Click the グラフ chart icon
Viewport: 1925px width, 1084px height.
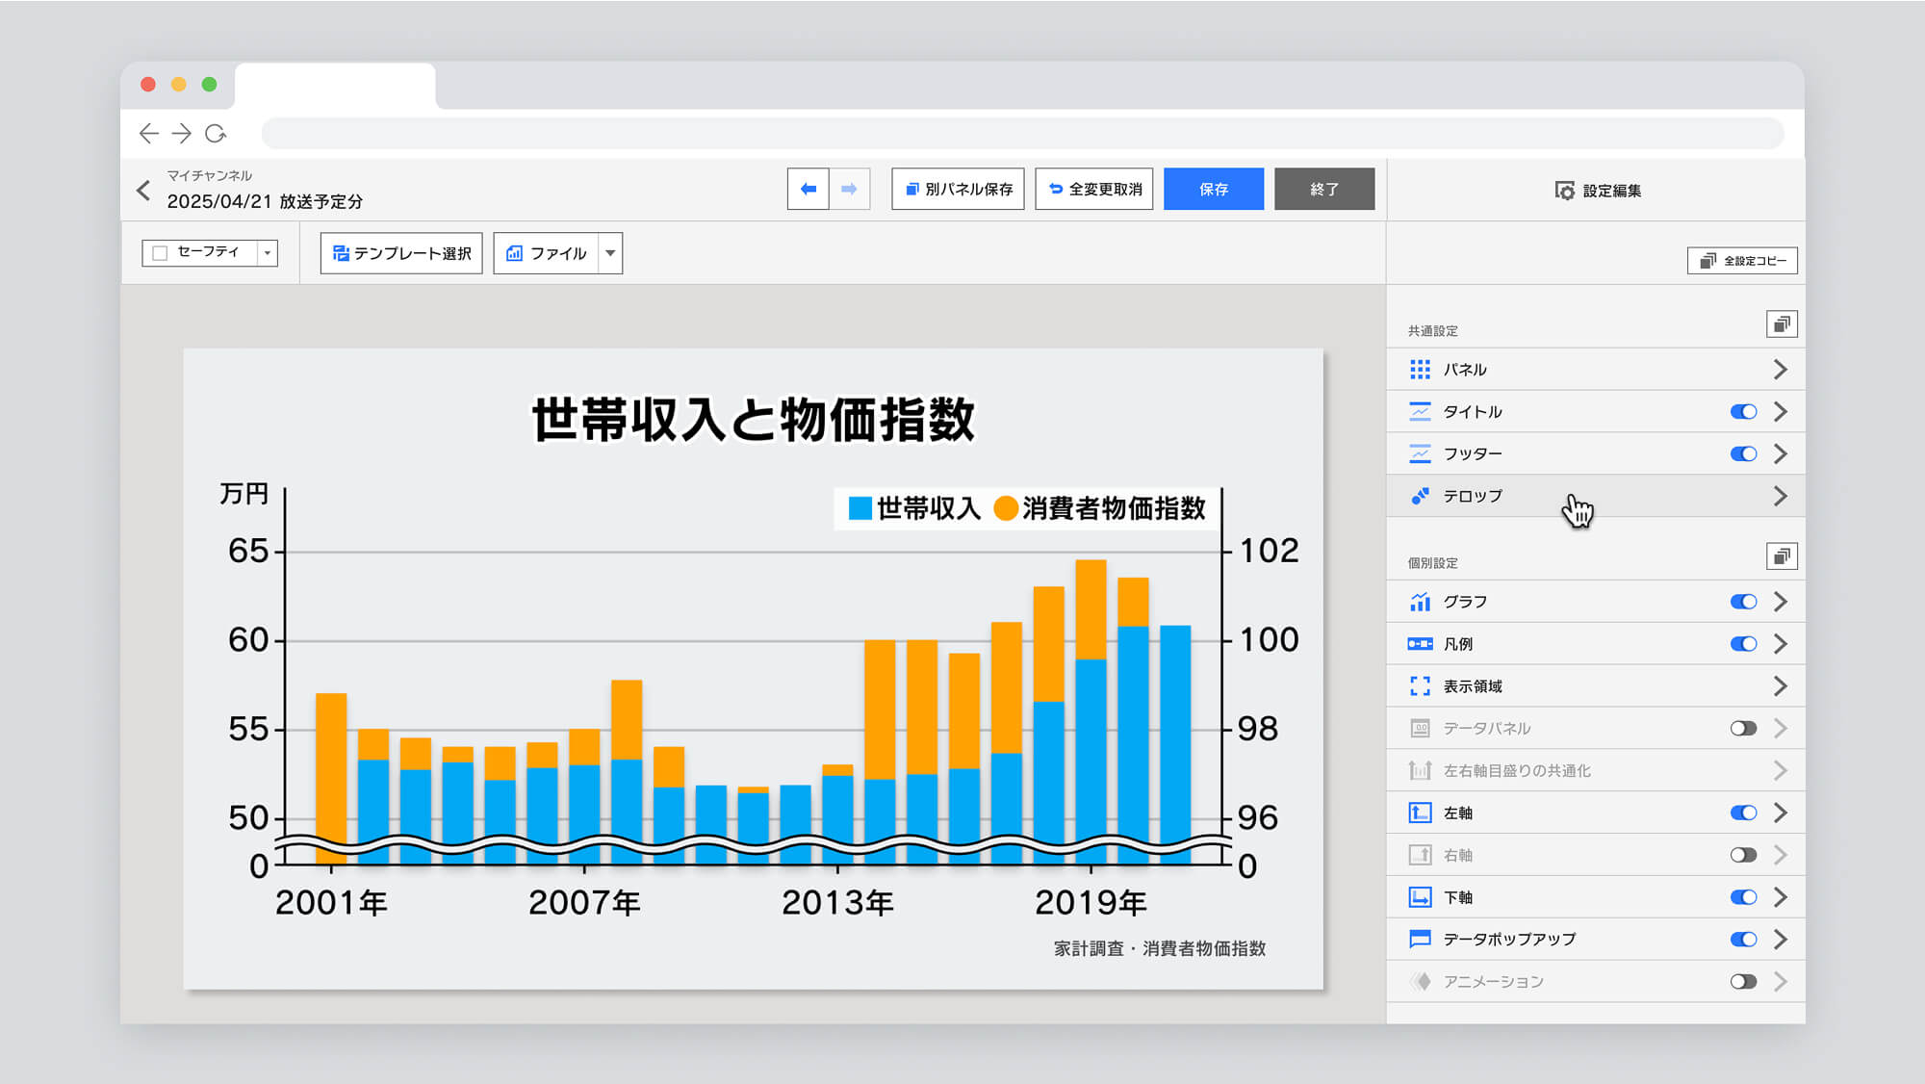point(1420,602)
